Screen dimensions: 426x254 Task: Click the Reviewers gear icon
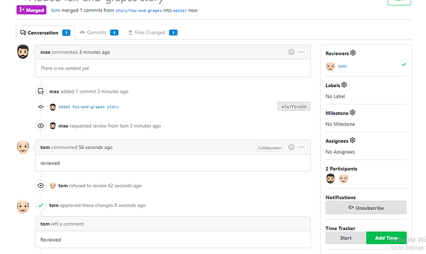click(353, 53)
